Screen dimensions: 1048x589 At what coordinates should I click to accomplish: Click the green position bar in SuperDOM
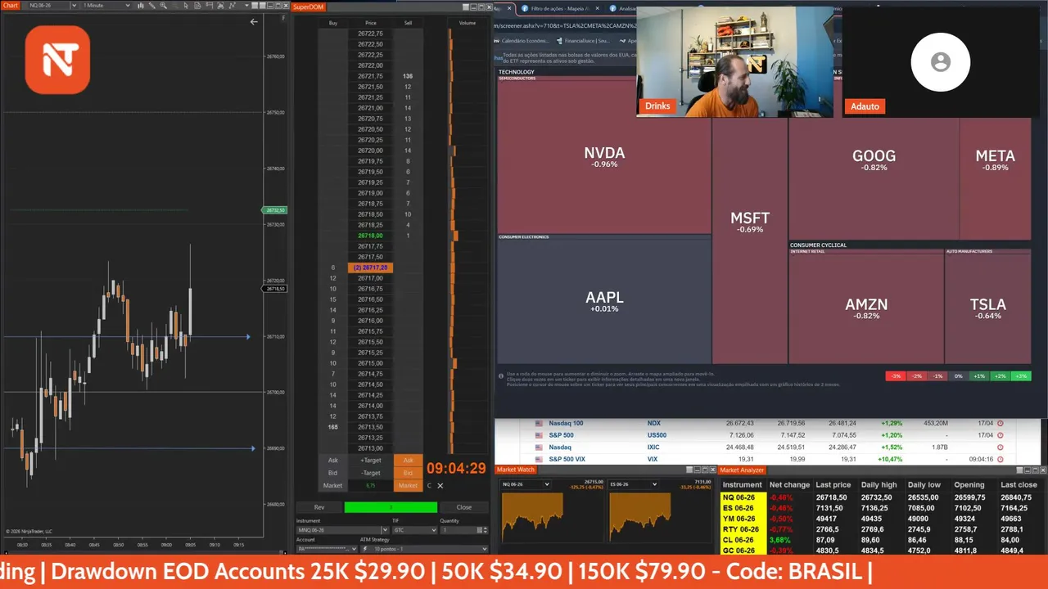point(391,507)
